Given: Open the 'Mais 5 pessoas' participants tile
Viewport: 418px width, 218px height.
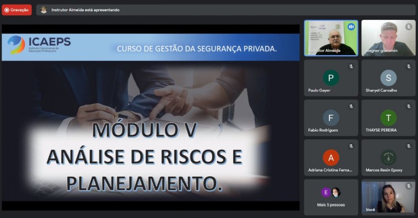Looking at the screenshot, I should 331,197.
